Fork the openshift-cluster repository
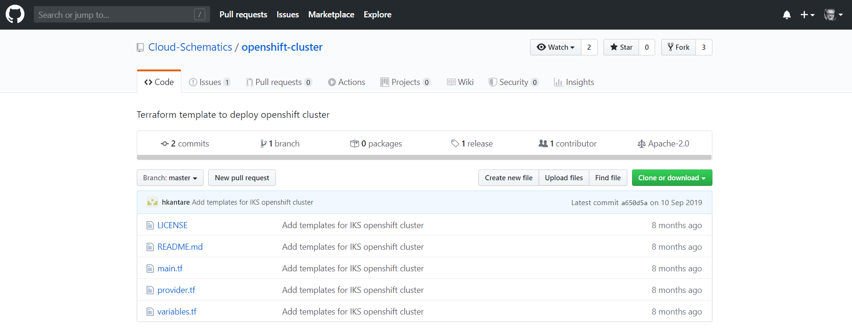The width and height of the screenshot is (852, 330). click(678, 47)
